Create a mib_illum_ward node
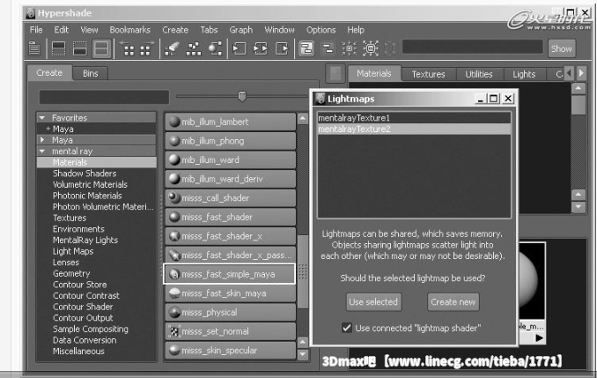Screen dimensions: 597x378 [x=231, y=160]
